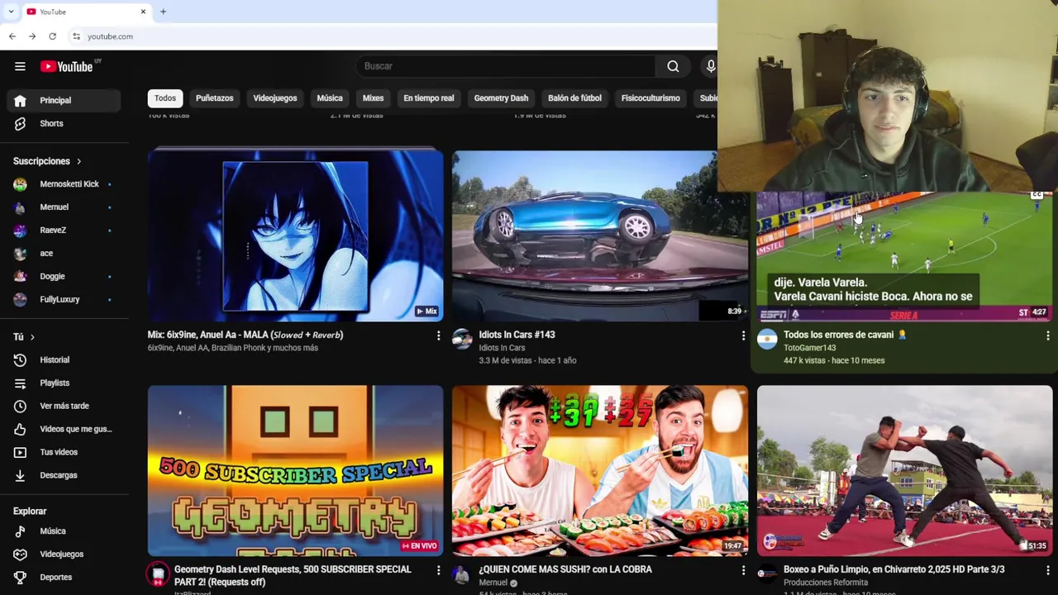
Task: Open Ver más tarde
Action: tap(64, 407)
